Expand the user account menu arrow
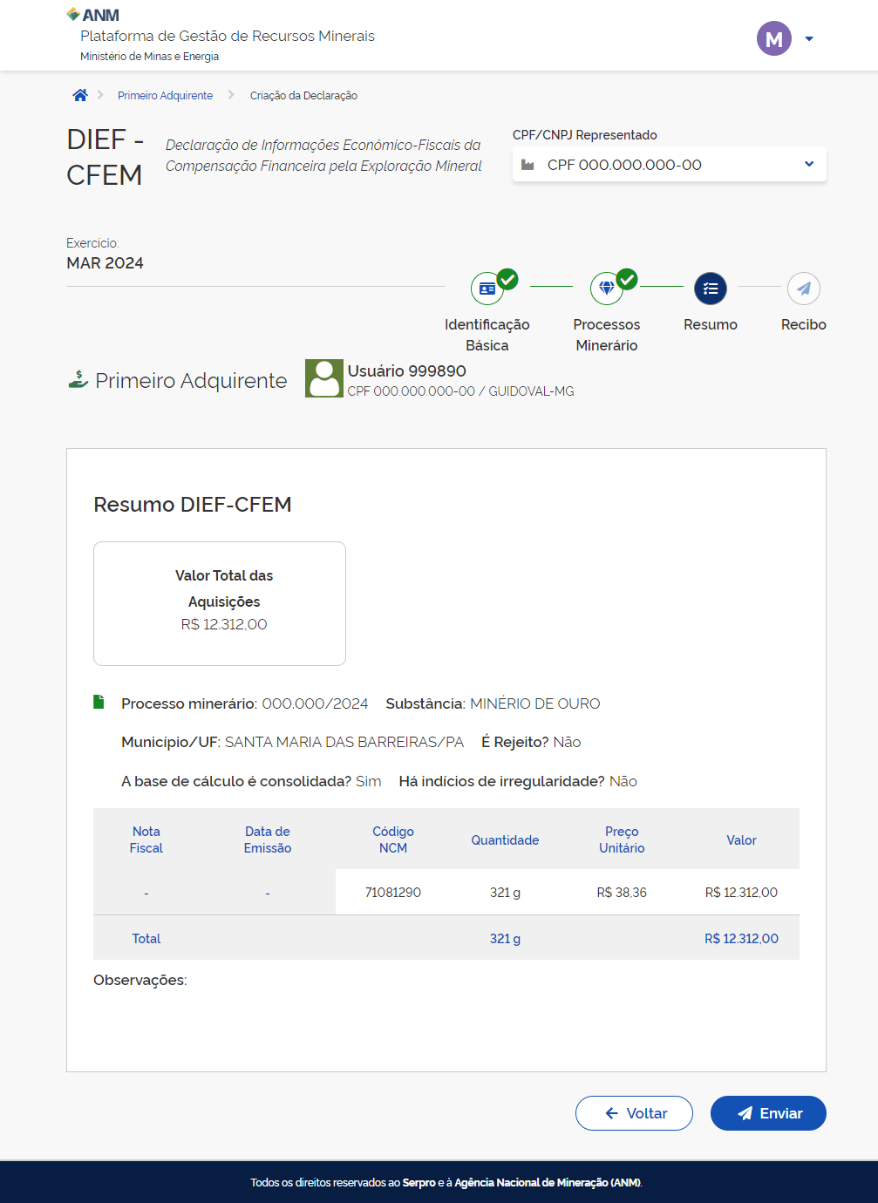 click(x=809, y=39)
